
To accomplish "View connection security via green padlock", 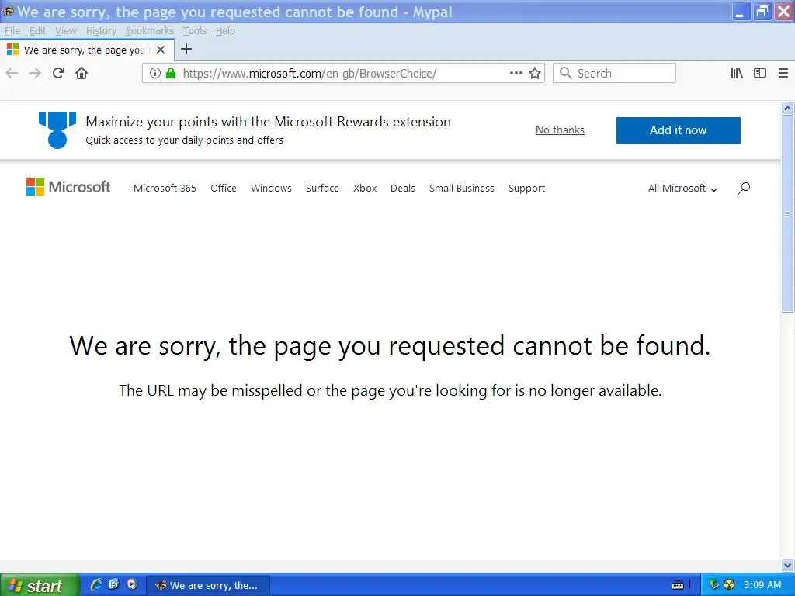I will coord(171,74).
